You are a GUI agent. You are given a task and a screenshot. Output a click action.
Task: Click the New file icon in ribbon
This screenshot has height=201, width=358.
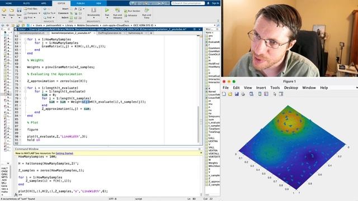(x=4, y=10)
